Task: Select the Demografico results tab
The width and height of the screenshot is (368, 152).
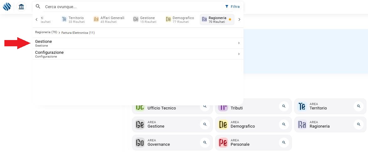Action: (180, 19)
